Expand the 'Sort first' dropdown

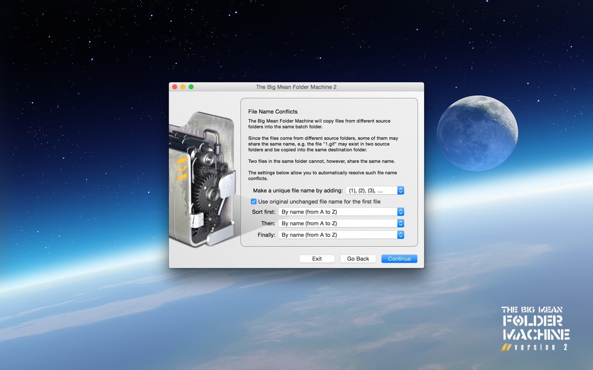click(x=341, y=212)
